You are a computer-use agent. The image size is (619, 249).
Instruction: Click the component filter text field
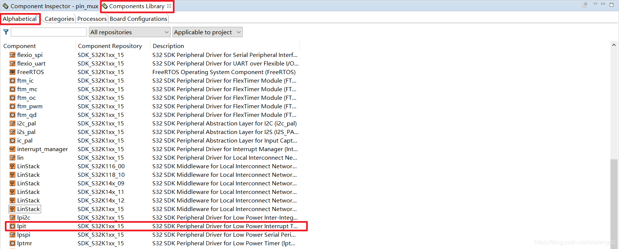point(49,32)
